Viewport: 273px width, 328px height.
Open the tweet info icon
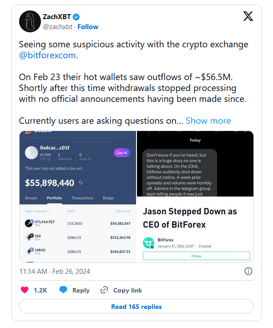(248, 271)
